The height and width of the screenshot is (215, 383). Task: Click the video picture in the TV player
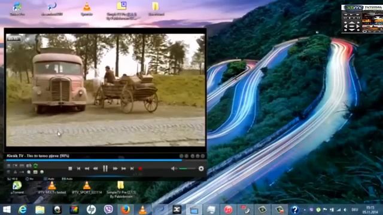(x=105, y=90)
